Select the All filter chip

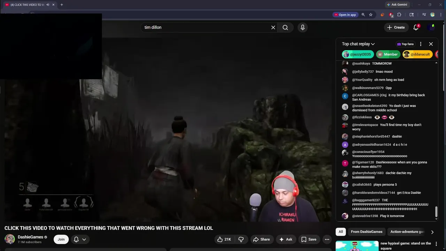click(x=341, y=232)
